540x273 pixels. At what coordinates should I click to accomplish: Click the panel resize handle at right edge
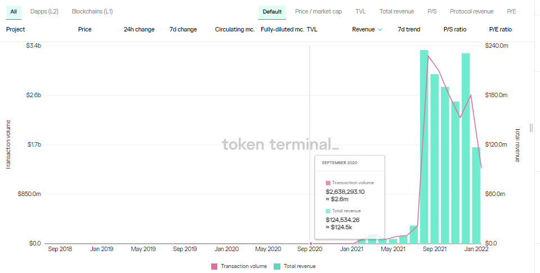pos(531,128)
